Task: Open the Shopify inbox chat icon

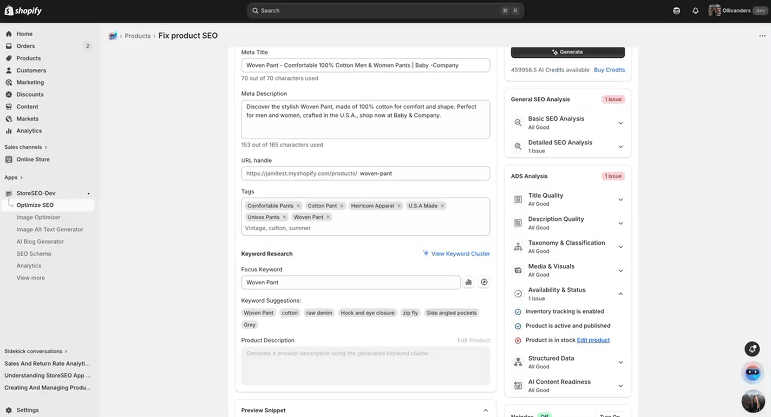Action: [x=676, y=10]
